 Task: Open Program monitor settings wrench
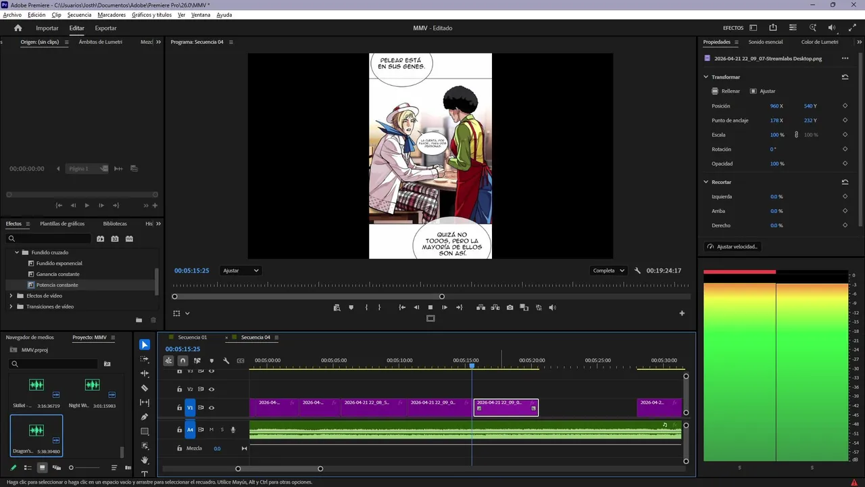pos(637,271)
